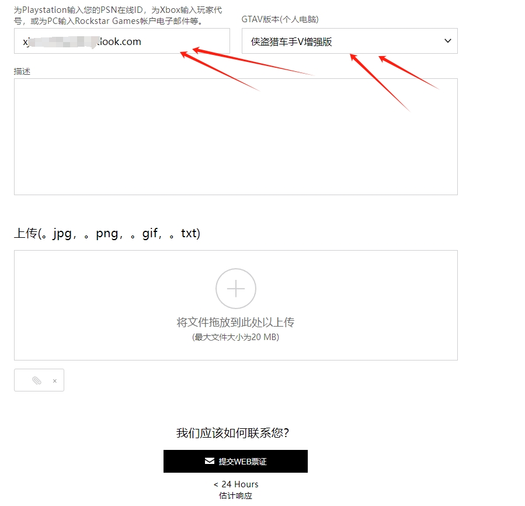This screenshot has width=525, height=506.
Task: Click the 最大文件大小为20 MB note
Action: click(235, 337)
